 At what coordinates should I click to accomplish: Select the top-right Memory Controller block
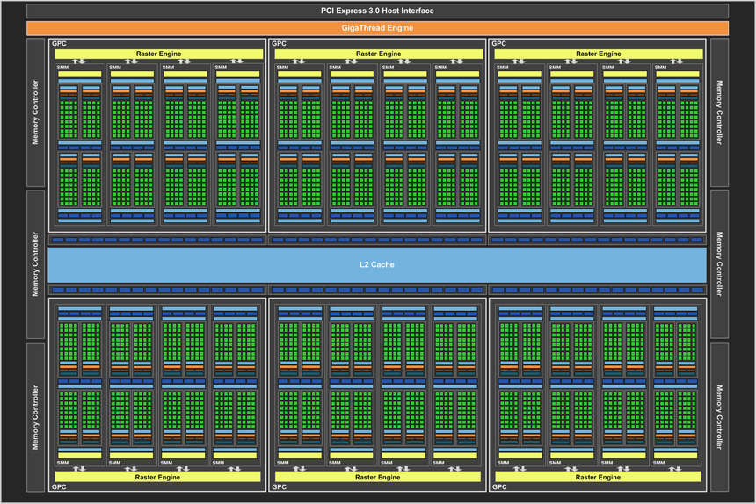(719, 113)
